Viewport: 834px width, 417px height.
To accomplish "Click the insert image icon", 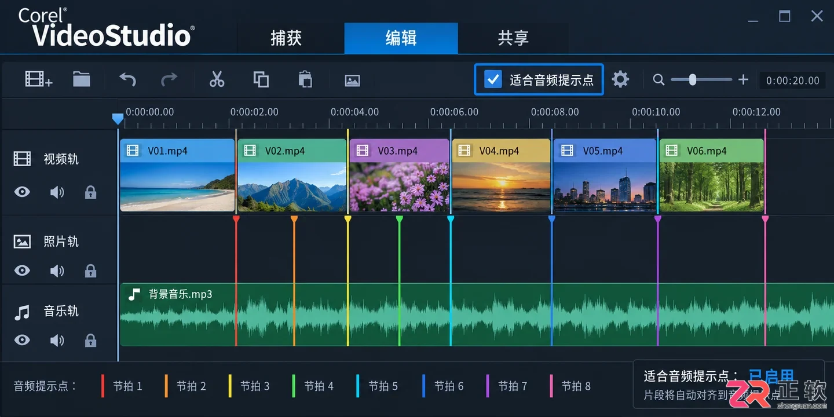I will coord(352,81).
